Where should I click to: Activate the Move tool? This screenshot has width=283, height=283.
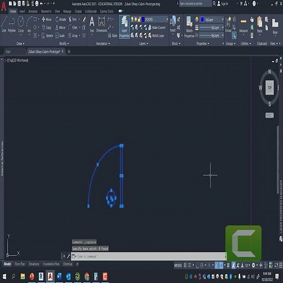click(x=47, y=19)
